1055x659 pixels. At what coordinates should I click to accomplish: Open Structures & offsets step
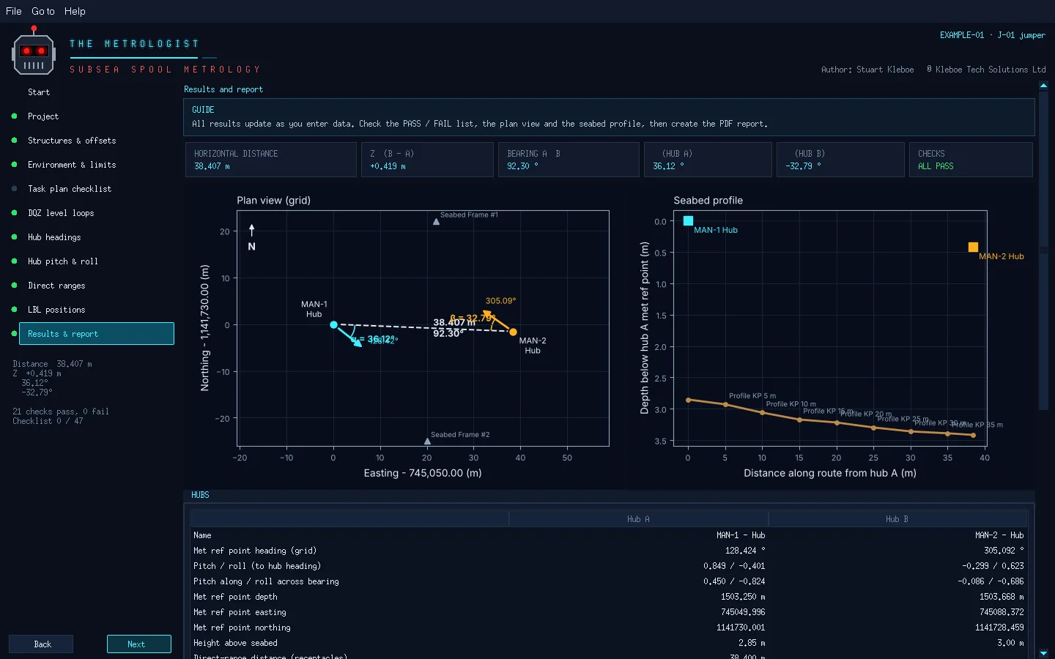(72, 141)
